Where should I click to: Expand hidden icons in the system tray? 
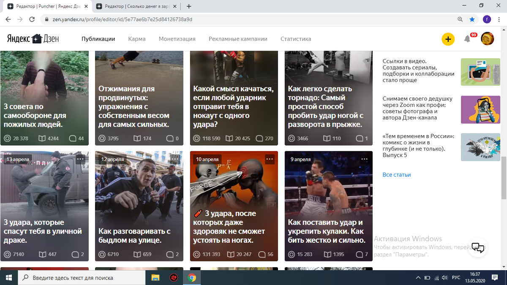[417, 277]
